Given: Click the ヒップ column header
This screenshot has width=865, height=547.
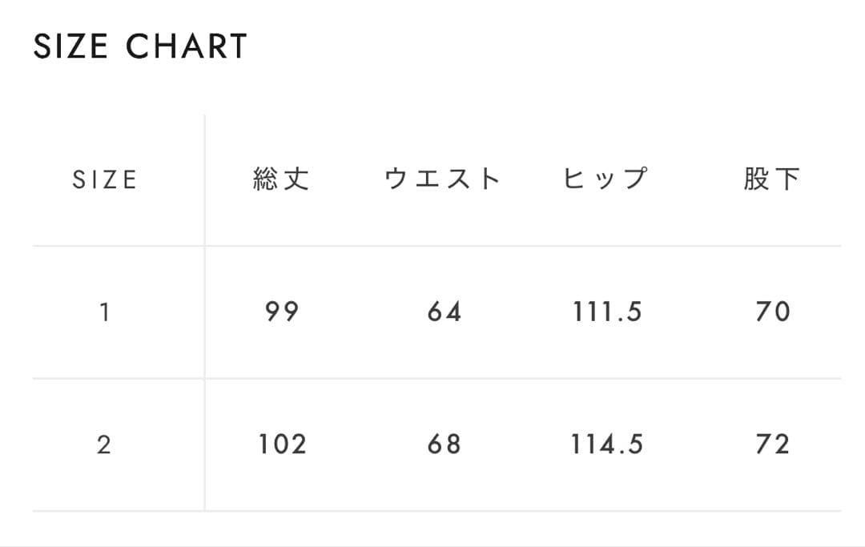Looking at the screenshot, I should [x=605, y=179].
